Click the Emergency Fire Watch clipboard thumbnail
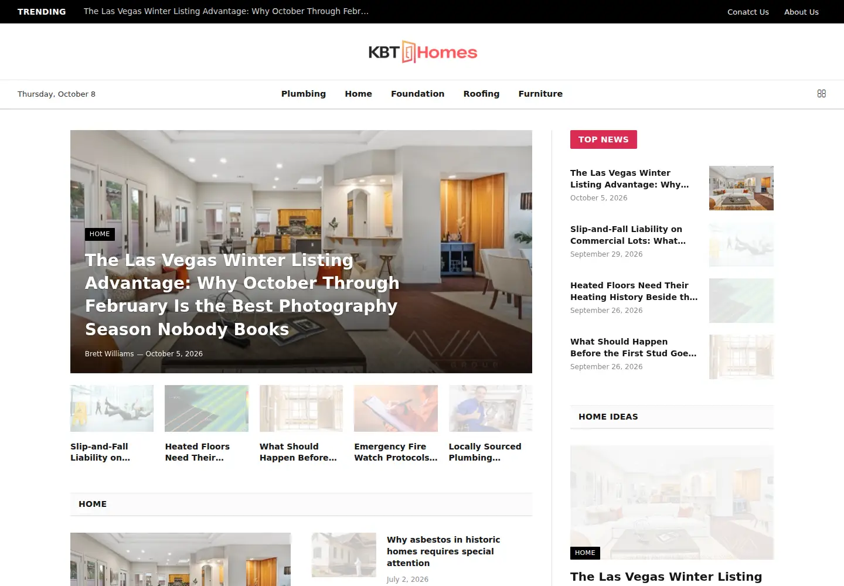This screenshot has width=844, height=586. 396,408
